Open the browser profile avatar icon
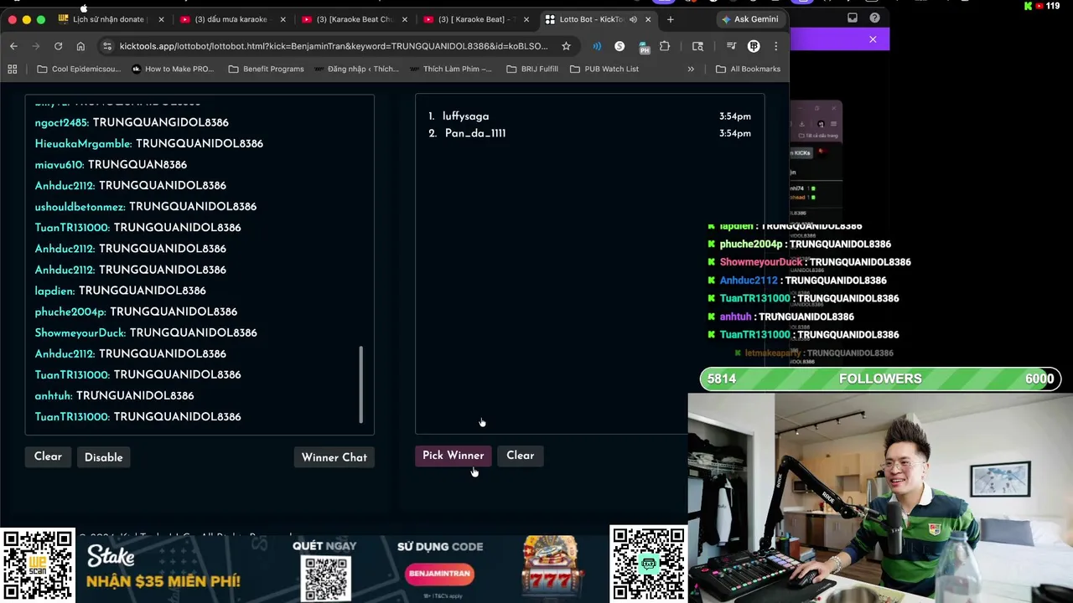1073x603 pixels. coord(754,46)
